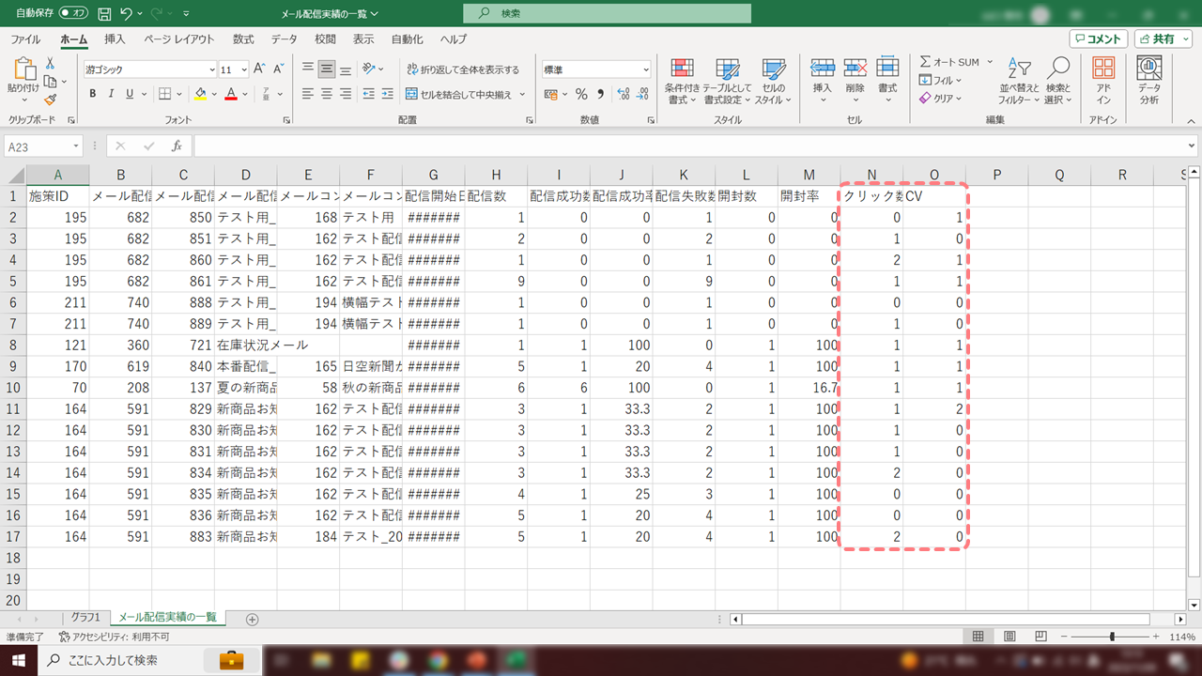Click the percent style icon

coord(581,94)
